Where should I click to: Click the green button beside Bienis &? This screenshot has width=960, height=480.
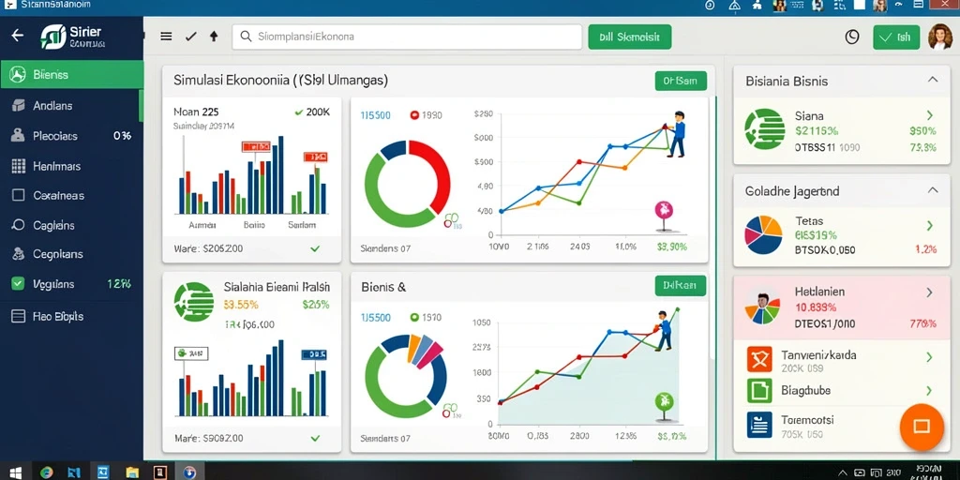[x=681, y=285]
